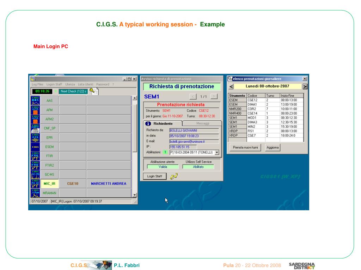The width and height of the screenshot is (361, 270).
Task: Open the Utenza menu
Action: 70,84
